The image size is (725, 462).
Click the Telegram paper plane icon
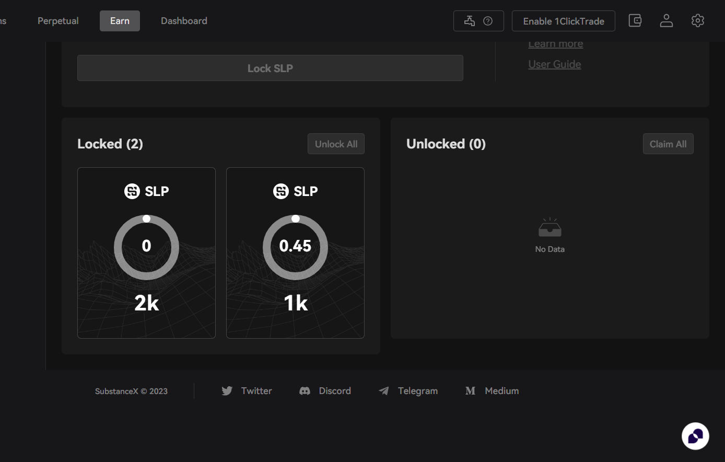[384, 391]
